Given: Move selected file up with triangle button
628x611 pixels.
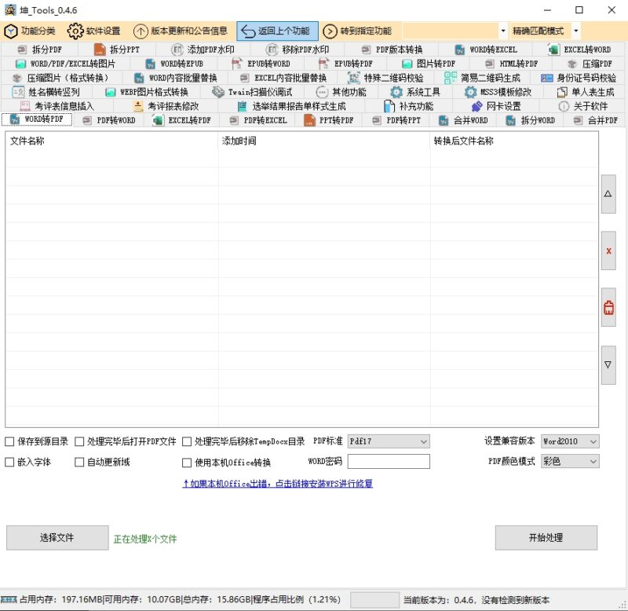Looking at the screenshot, I should pos(608,194).
